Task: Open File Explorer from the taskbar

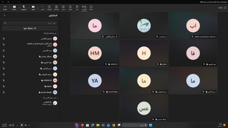Action: [98, 125]
